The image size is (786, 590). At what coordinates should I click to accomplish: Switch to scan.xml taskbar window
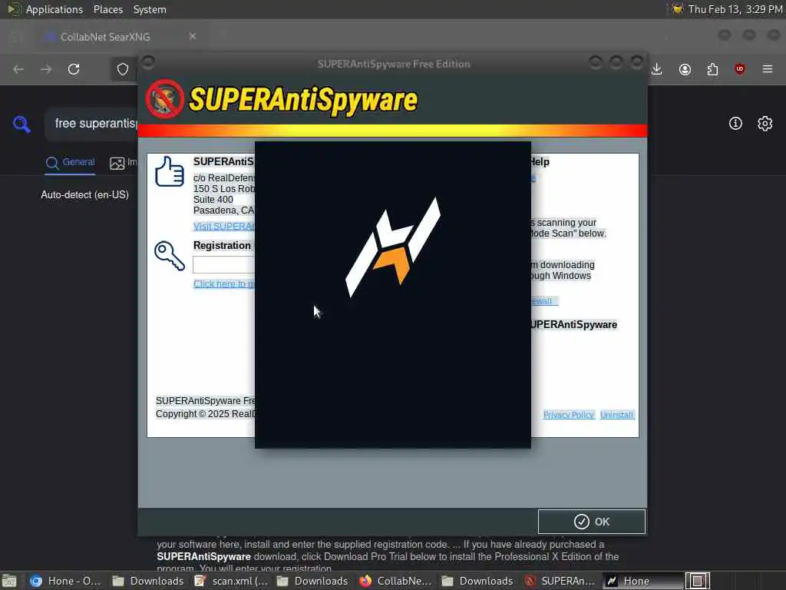(x=232, y=581)
